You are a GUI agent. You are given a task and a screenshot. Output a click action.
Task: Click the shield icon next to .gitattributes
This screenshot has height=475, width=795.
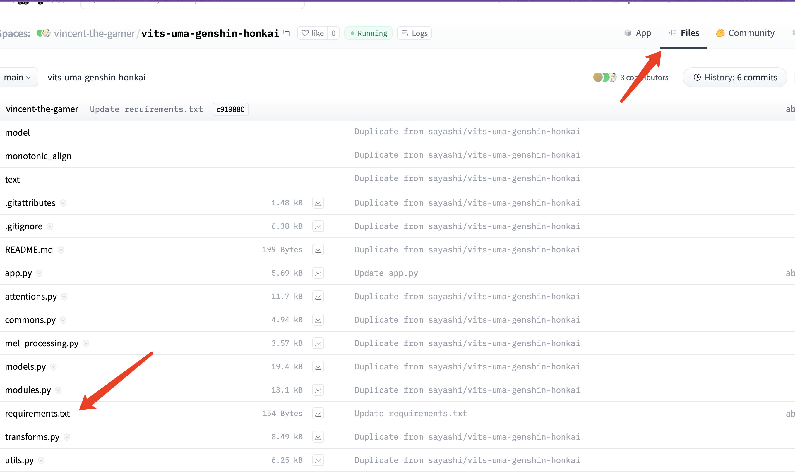click(x=63, y=203)
